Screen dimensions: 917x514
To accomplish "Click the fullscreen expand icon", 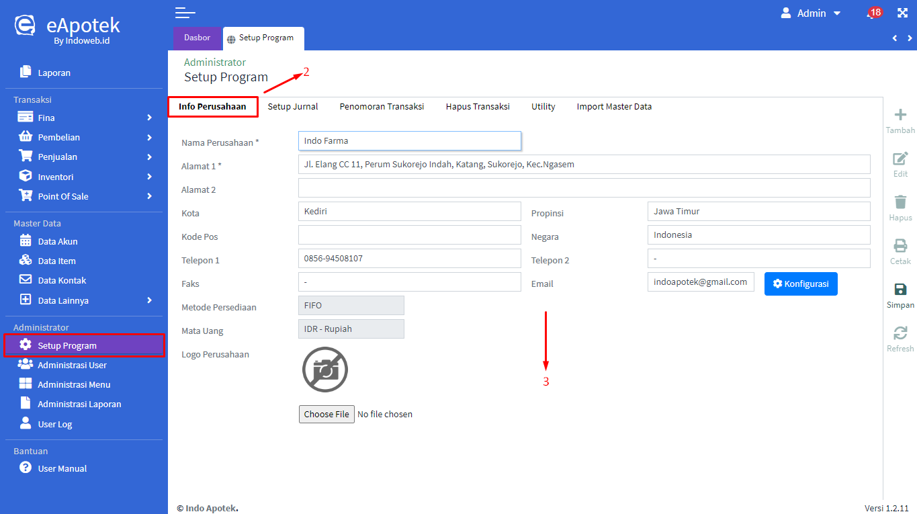I will pyautogui.click(x=902, y=13).
